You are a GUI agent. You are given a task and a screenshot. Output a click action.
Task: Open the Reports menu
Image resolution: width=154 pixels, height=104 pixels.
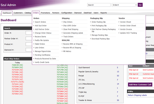[x=103, y=13]
